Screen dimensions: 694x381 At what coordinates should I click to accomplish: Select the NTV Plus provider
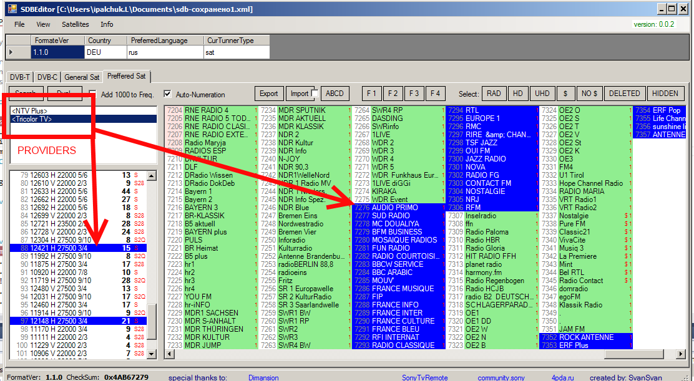coord(30,110)
